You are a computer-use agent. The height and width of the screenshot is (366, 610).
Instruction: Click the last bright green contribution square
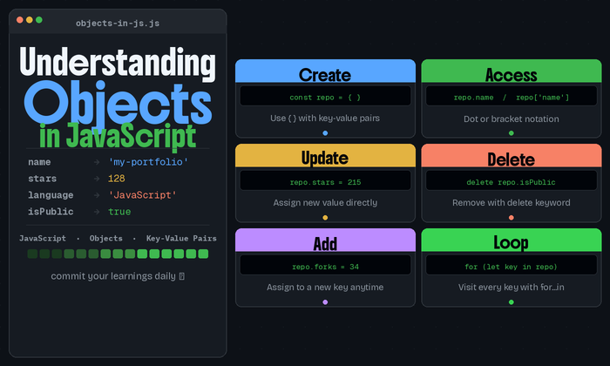click(203, 254)
